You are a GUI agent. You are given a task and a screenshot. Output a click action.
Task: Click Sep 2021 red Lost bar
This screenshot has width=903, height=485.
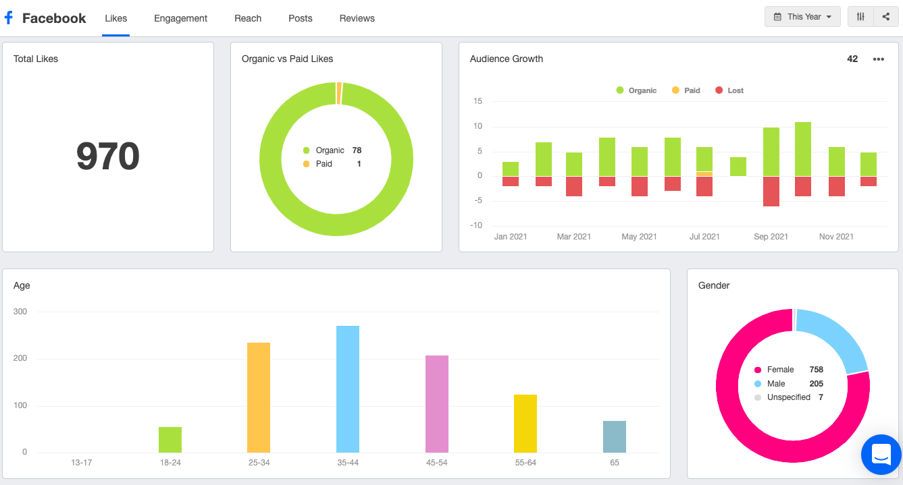click(x=771, y=192)
